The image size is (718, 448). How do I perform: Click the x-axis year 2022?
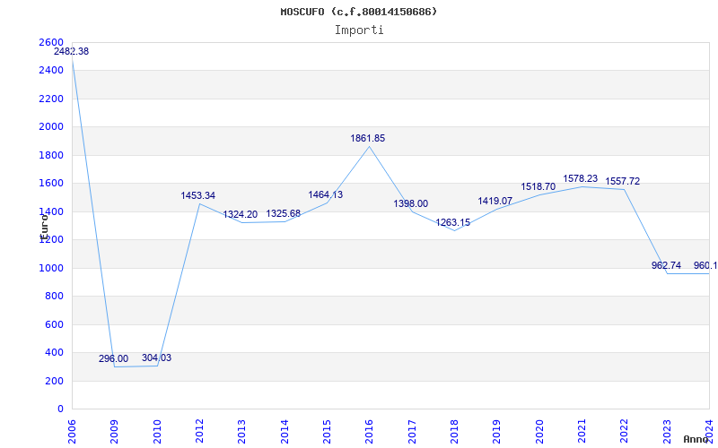point(625,432)
